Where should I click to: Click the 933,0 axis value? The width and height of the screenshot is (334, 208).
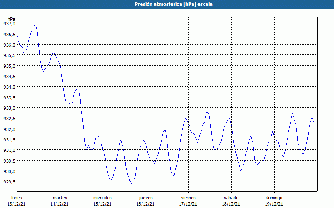(9, 108)
